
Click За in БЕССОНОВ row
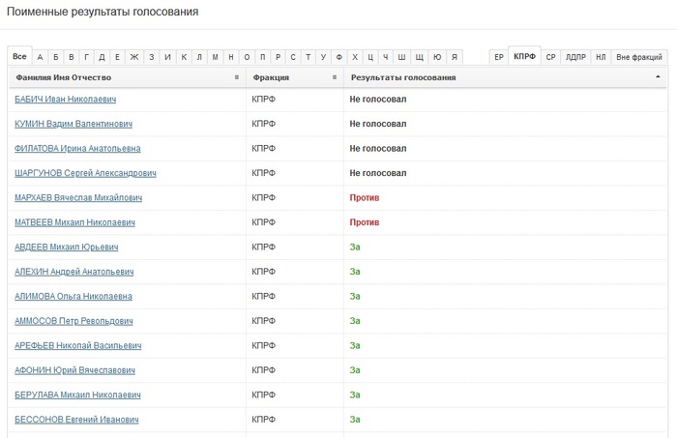pos(355,419)
